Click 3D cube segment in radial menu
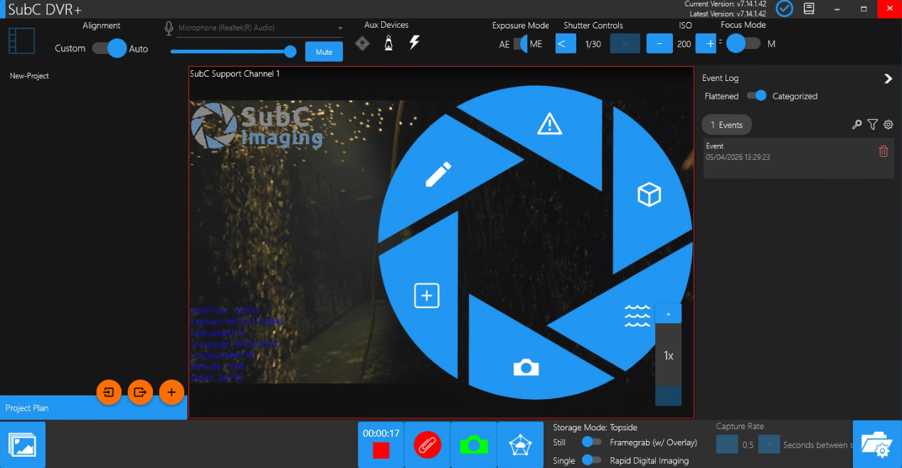Screen dimensions: 902x468 coord(649,194)
